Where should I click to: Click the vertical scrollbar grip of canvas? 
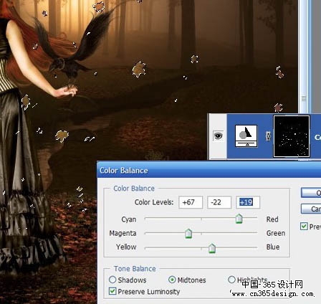click(x=304, y=98)
